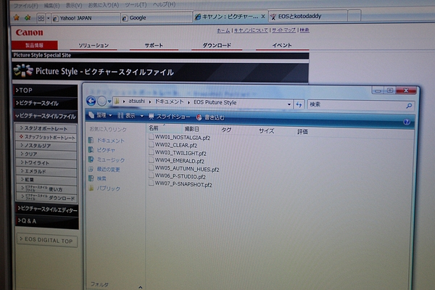Click the Canon logo
435x290 pixels.
30,33
